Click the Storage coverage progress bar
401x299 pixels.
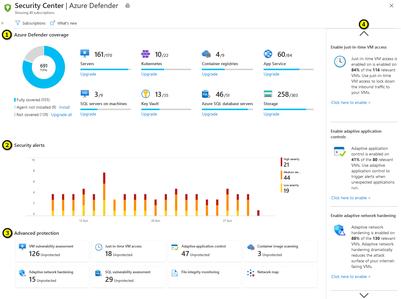click(288, 109)
